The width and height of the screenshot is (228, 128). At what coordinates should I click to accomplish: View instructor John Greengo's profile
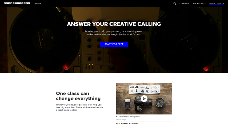coord(121,120)
